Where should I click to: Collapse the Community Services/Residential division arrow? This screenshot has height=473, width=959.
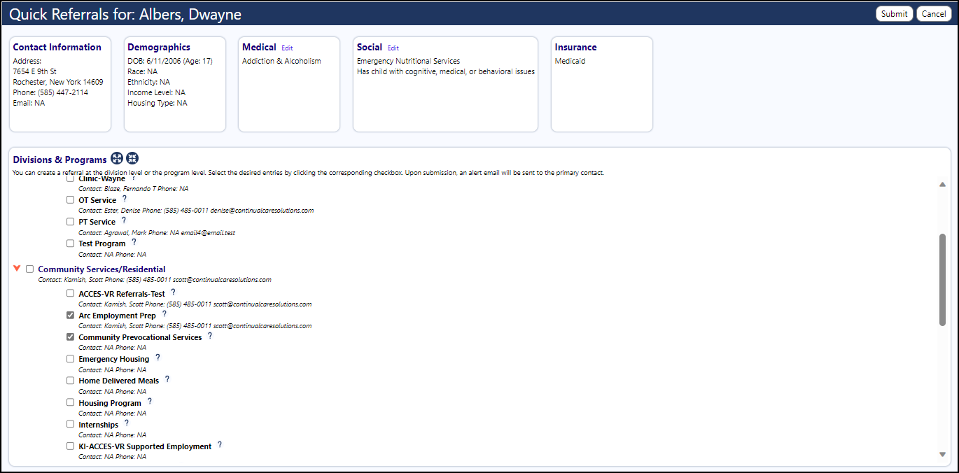click(x=17, y=268)
